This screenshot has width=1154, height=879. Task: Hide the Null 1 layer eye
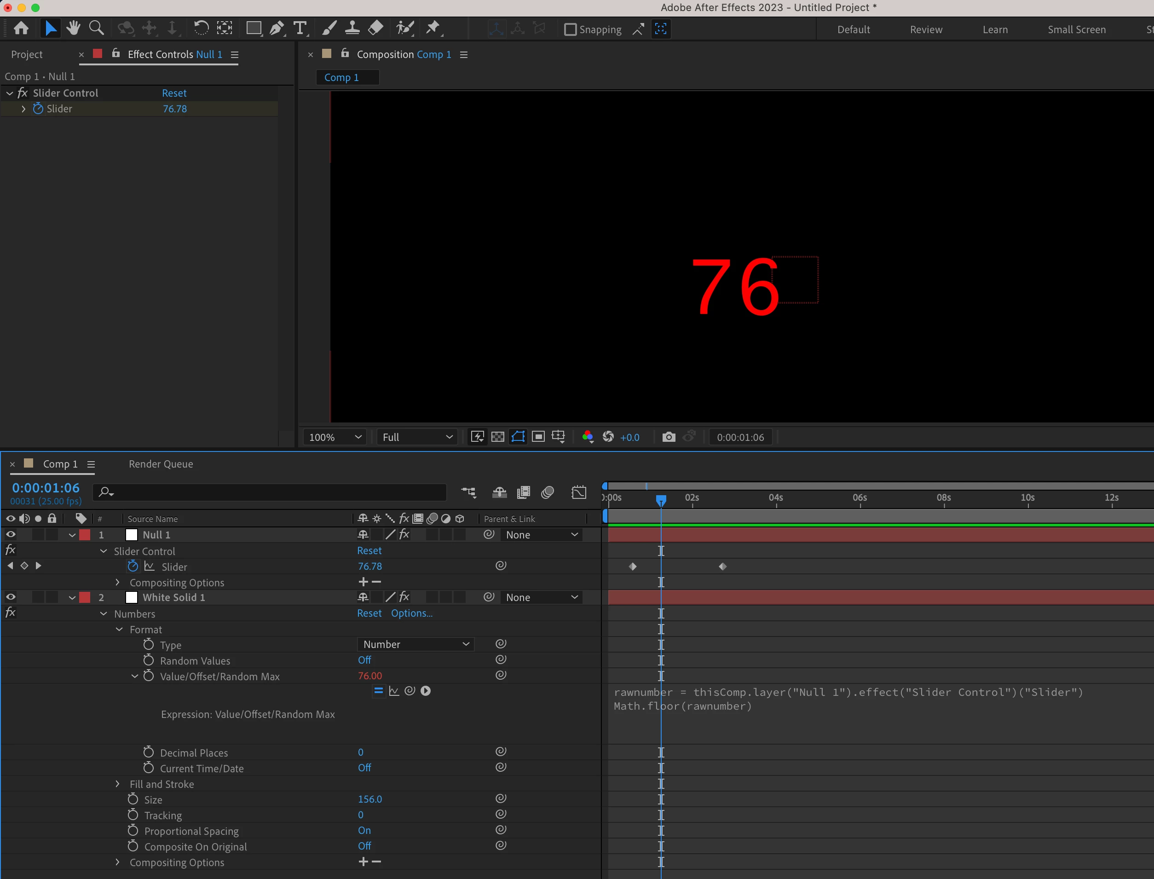coord(11,534)
